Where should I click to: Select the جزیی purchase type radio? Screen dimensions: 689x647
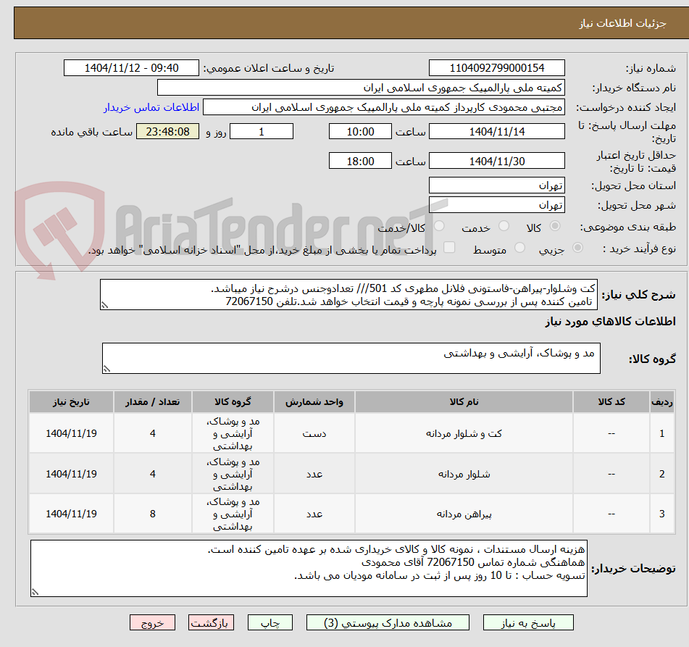pos(578,248)
